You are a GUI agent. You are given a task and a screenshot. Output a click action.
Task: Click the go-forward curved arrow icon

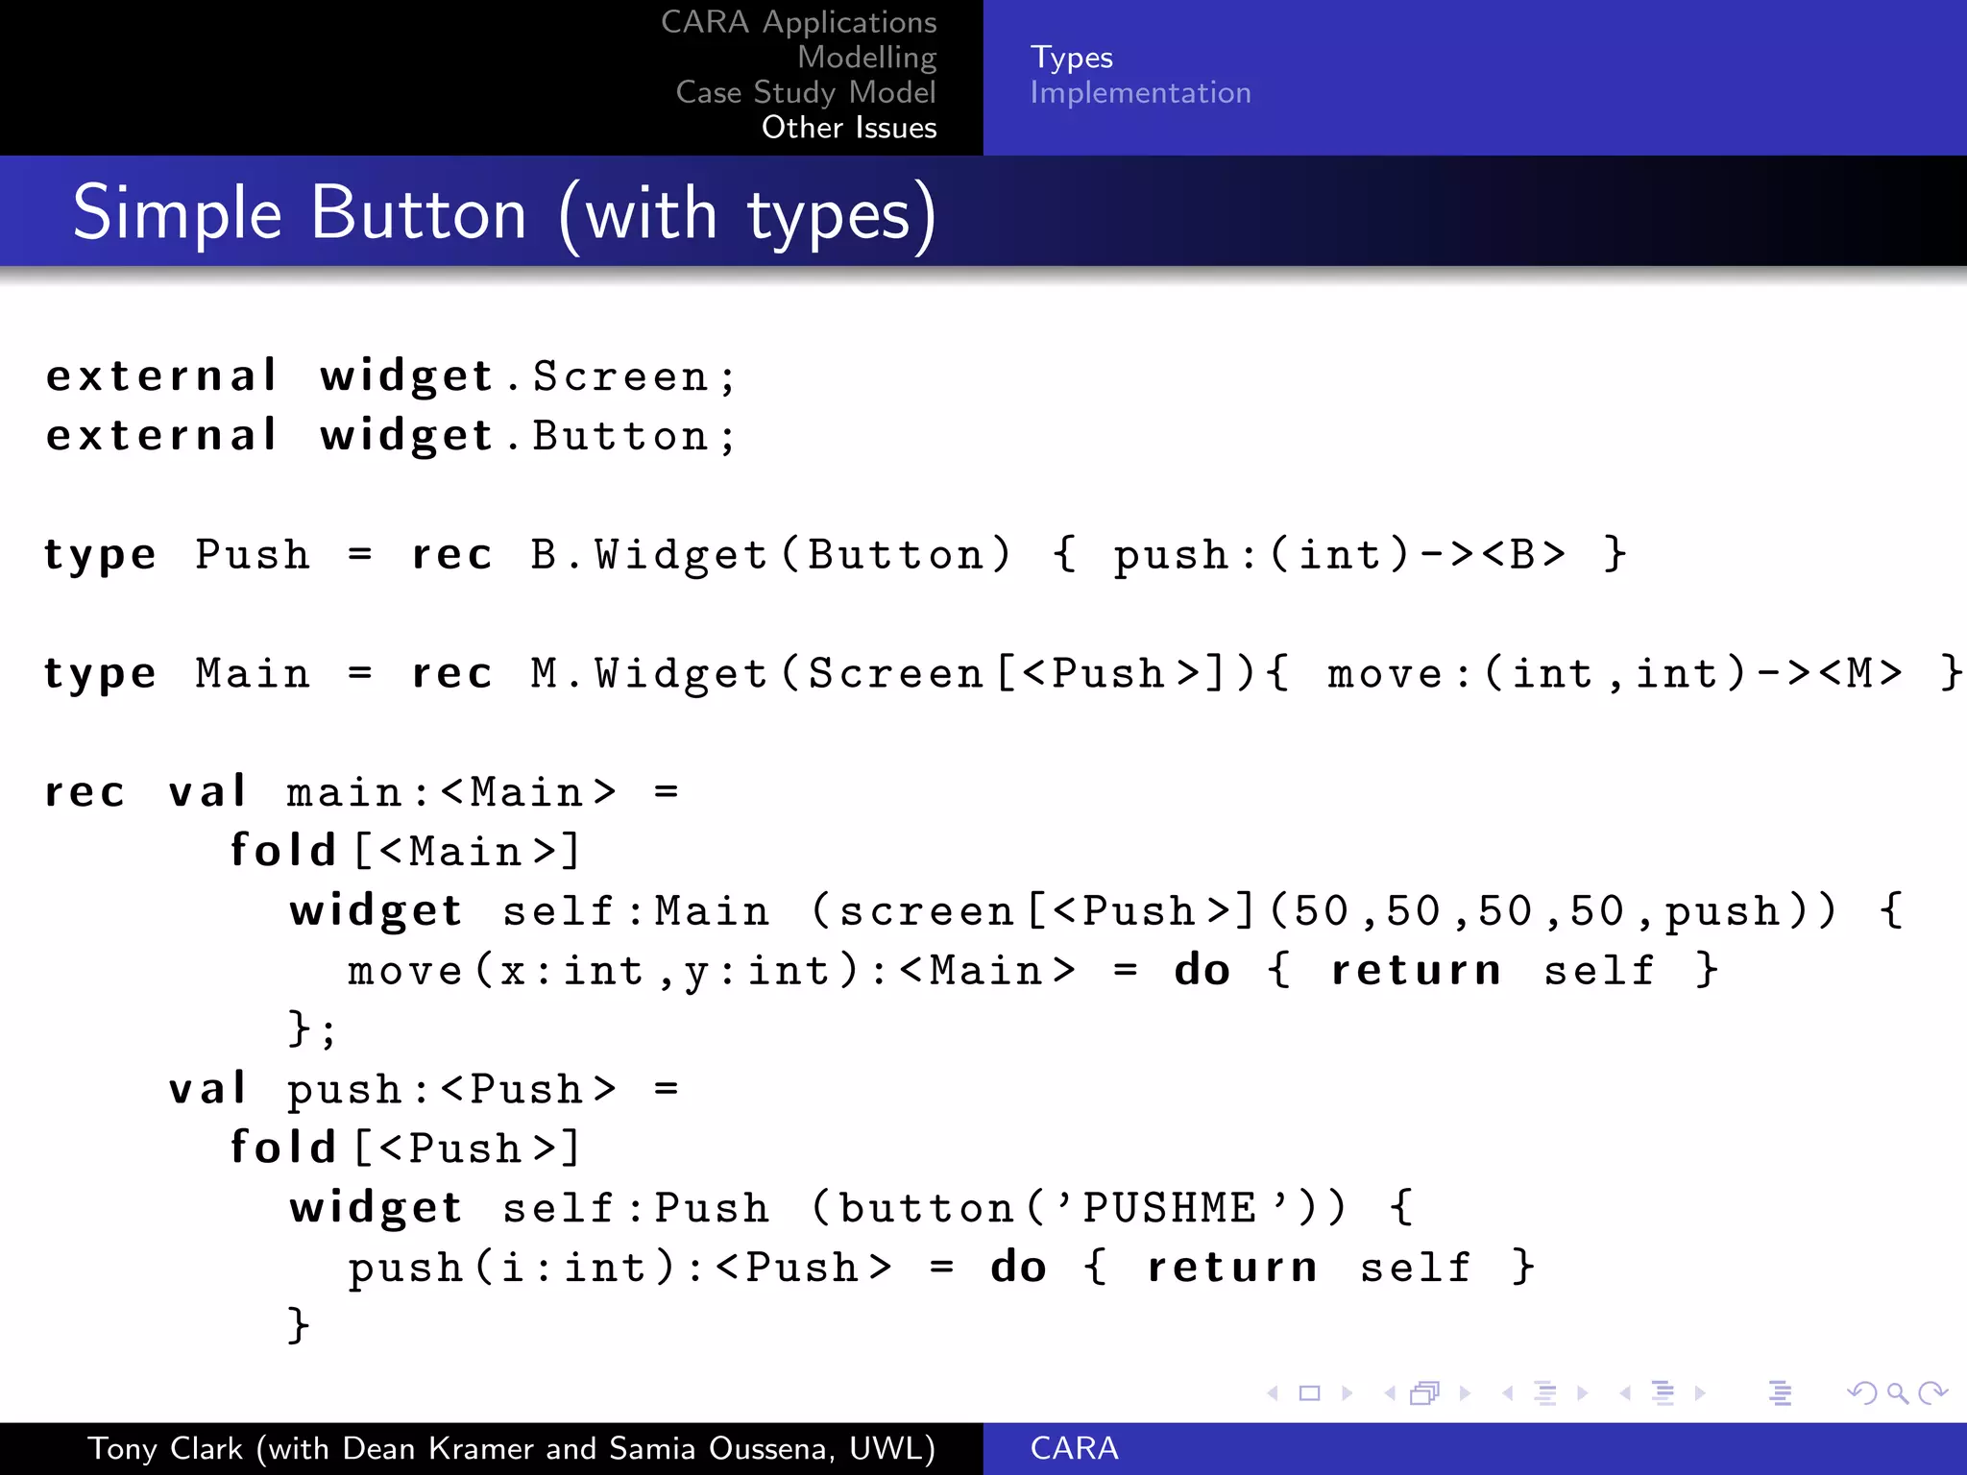click(1932, 1393)
